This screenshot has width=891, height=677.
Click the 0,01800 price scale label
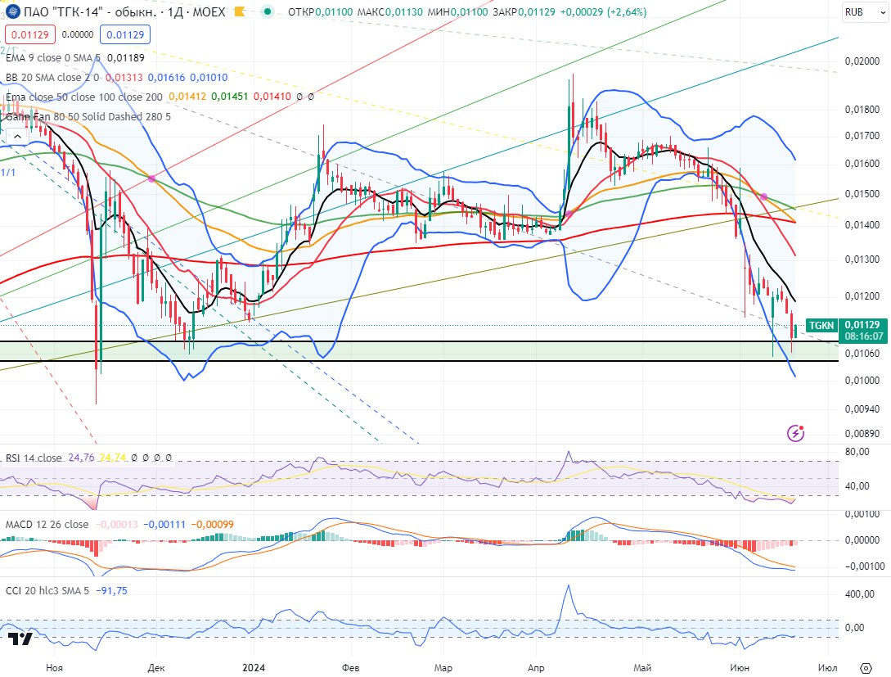(862, 110)
